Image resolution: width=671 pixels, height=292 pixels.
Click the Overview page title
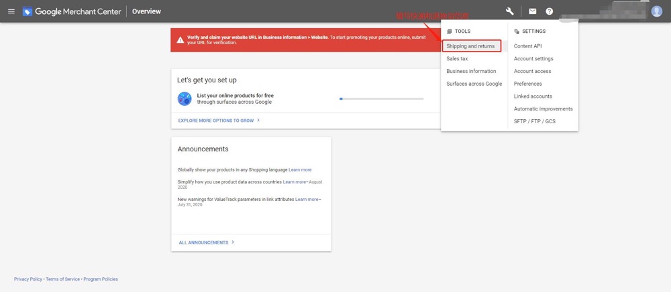(146, 11)
